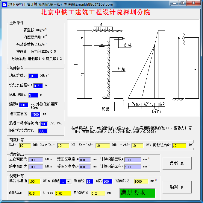This screenshot has width=203, height=203.
Task: Click the 地下室高度 input field
Action: click(36, 115)
